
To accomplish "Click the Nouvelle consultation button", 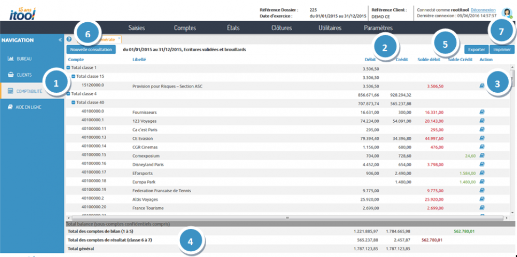I will point(91,50).
